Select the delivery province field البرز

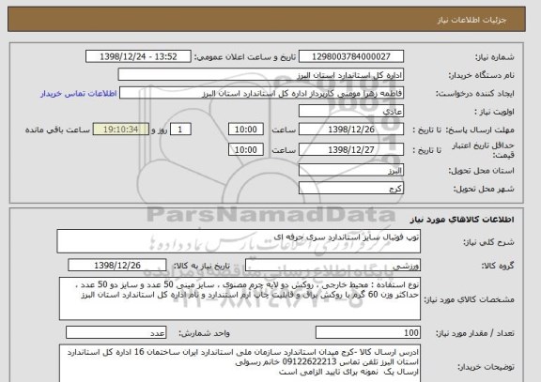pyautogui.click(x=351, y=170)
